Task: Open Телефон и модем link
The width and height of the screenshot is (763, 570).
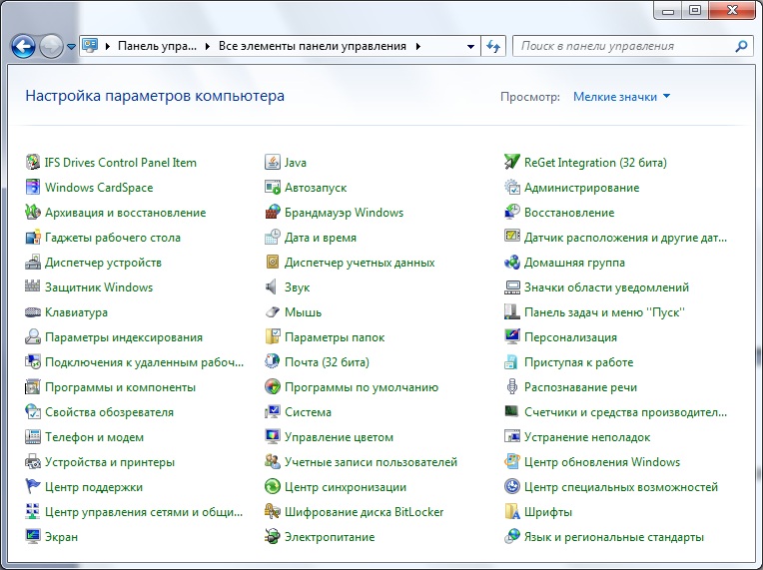Action: point(95,437)
